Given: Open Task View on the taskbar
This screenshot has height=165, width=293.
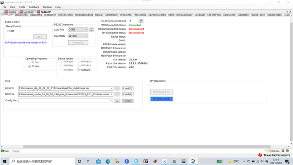Looking at the screenshot, I should 88,161.
